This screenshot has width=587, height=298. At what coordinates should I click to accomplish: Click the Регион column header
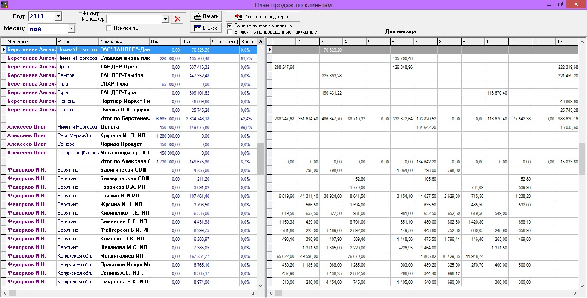pyautogui.click(x=78, y=42)
